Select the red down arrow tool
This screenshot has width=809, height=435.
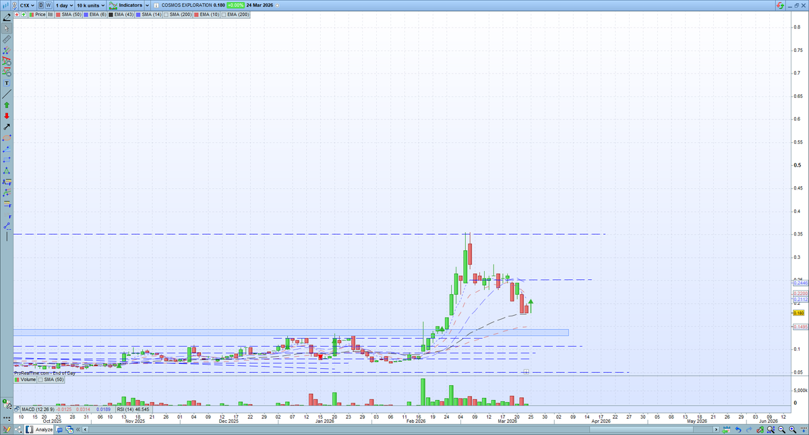pos(7,115)
